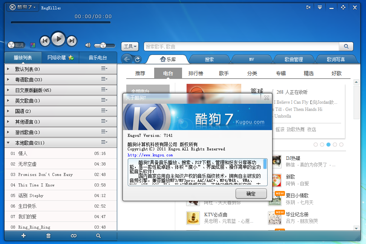Open the 歌手 category
Image resolution: width=366 pixels, height=244 pixels.
[x=224, y=73]
